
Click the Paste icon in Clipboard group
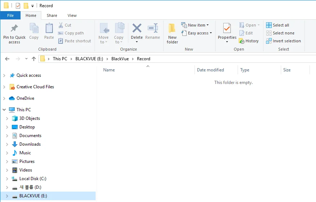49,29
